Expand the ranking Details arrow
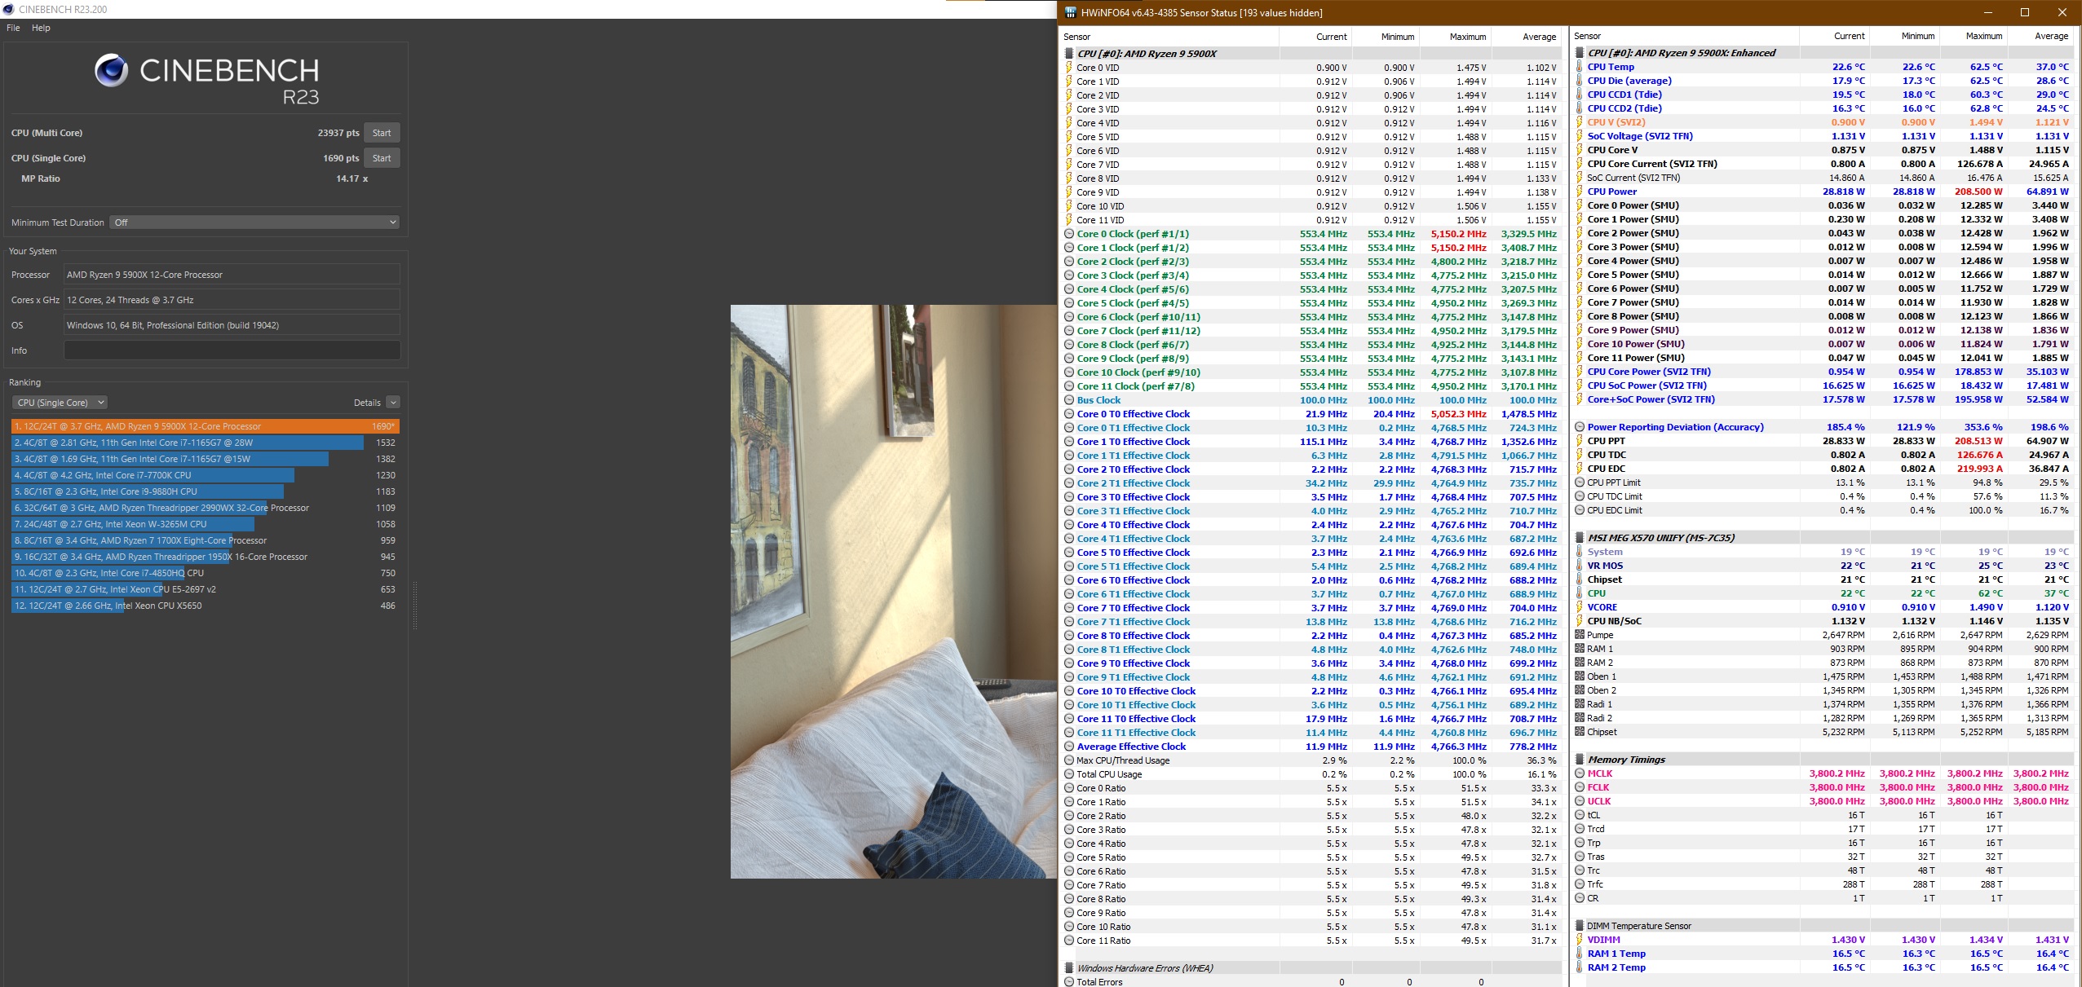The height and width of the screenshot is (987, 2082). [x=393, y=403]
